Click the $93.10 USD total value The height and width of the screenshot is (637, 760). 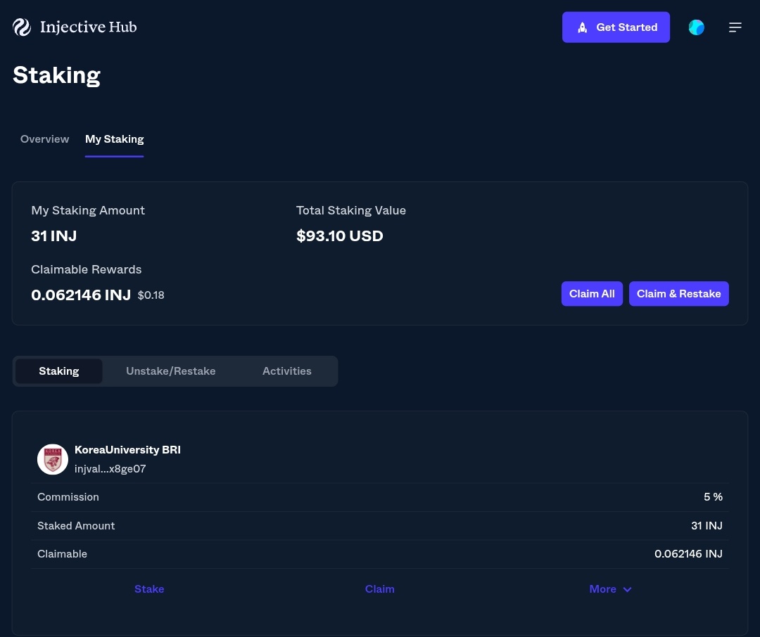click(x=340, y=236)
